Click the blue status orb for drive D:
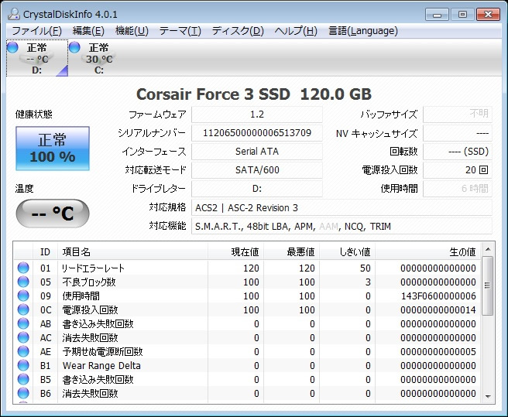Viewport: 508px width, 417px height. tap(12, 47)
